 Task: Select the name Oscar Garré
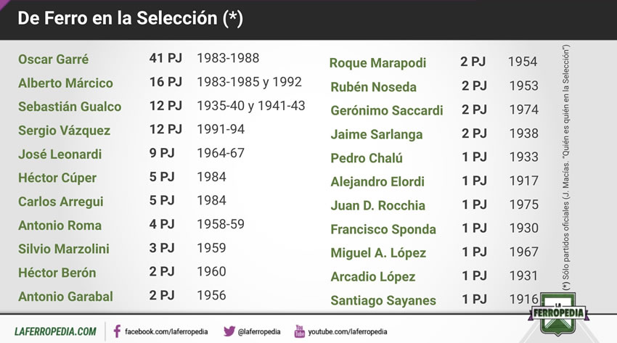pos(54,59)
